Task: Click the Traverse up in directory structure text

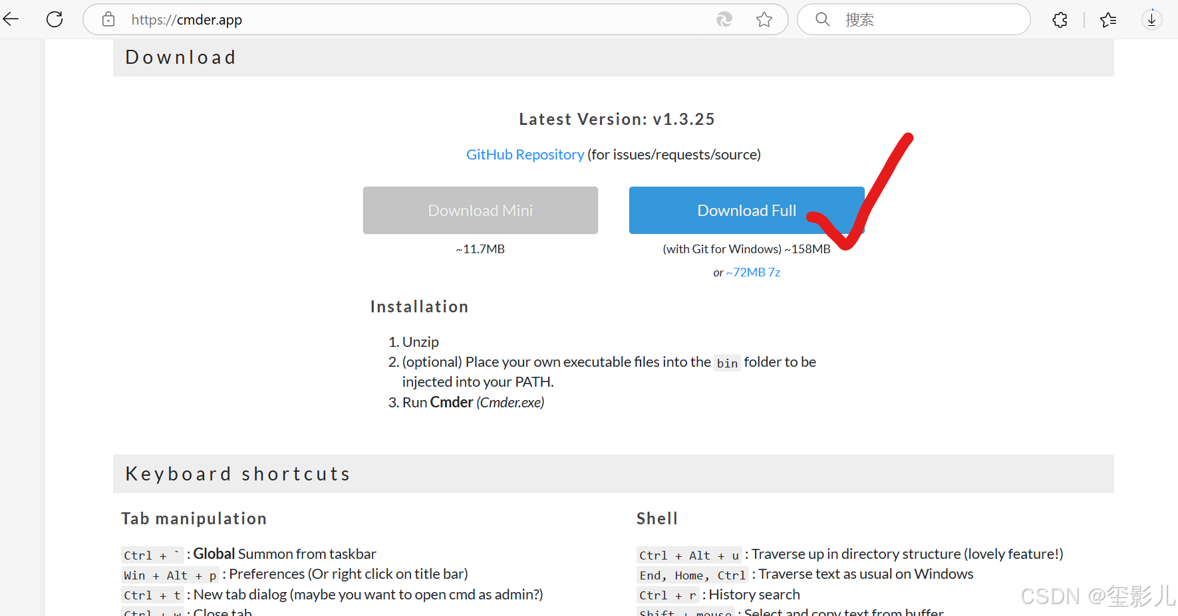Action: point(907,554)
